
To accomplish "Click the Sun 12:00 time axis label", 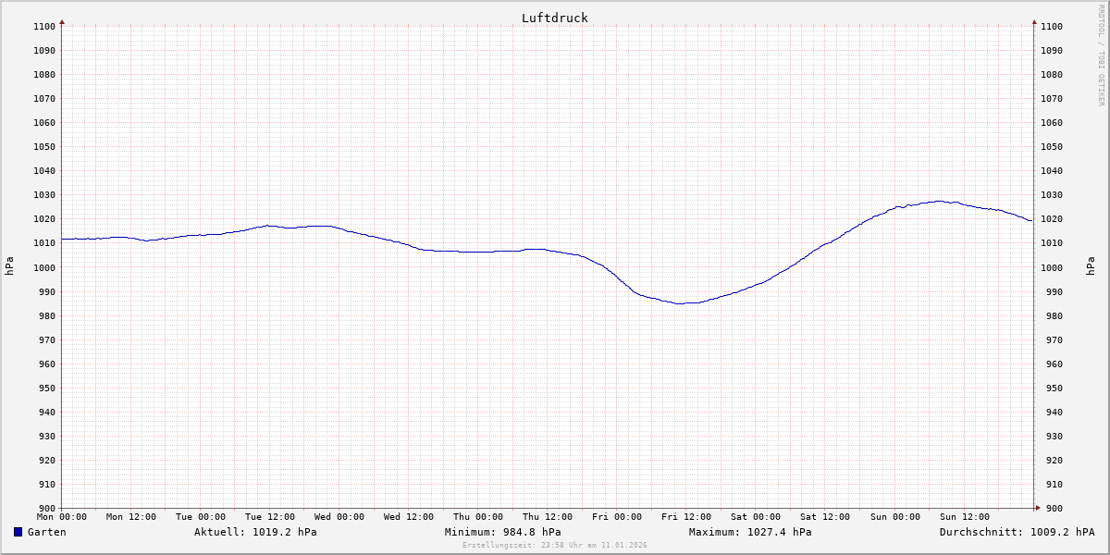I will tap(964, 517).
